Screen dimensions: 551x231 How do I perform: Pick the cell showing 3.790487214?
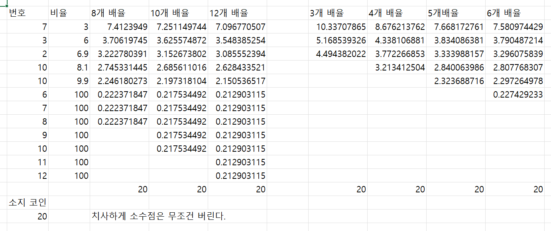coord(515,41)
